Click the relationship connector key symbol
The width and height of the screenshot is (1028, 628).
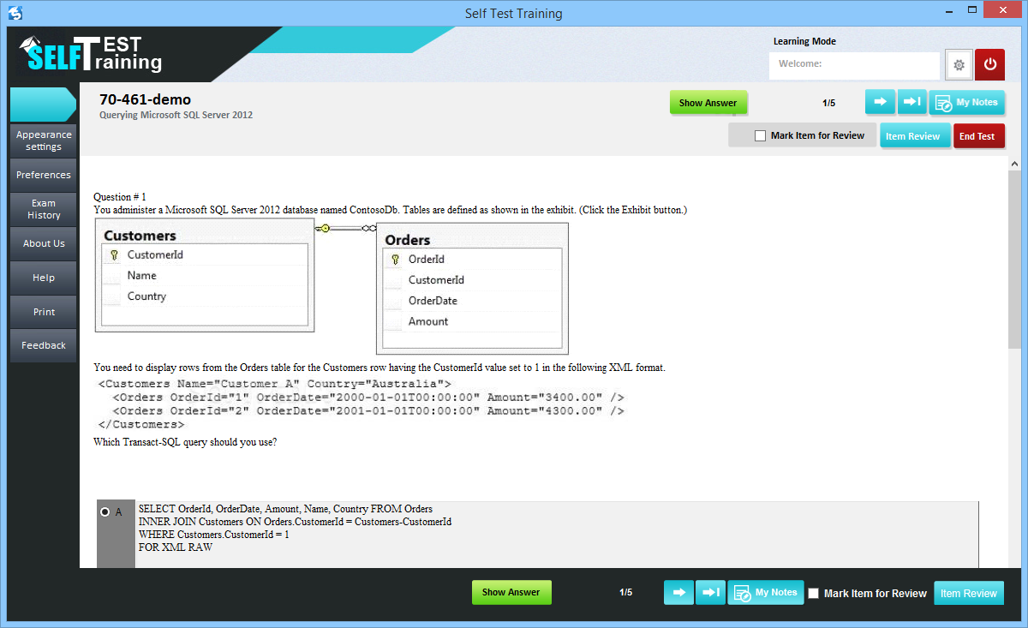(x=324, y=228)
